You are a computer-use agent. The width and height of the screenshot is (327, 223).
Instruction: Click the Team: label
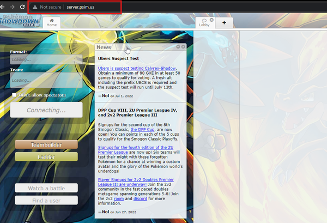[16, 70]
